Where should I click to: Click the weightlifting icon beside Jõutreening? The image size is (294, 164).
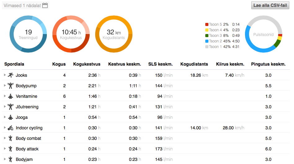pos(11,107)
